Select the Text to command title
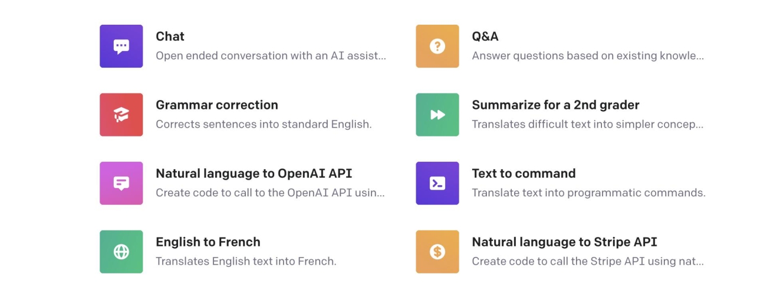Viewport: 780px width, 294px height. tap(524, 173)
